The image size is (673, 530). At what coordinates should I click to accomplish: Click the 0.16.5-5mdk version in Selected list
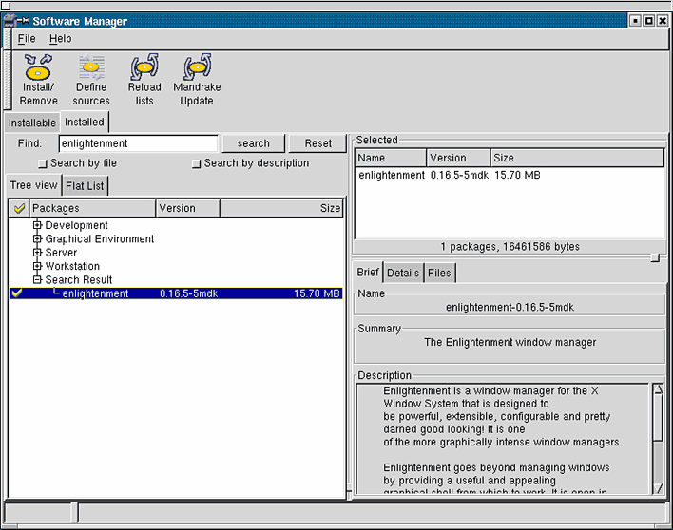pos(459,175)
